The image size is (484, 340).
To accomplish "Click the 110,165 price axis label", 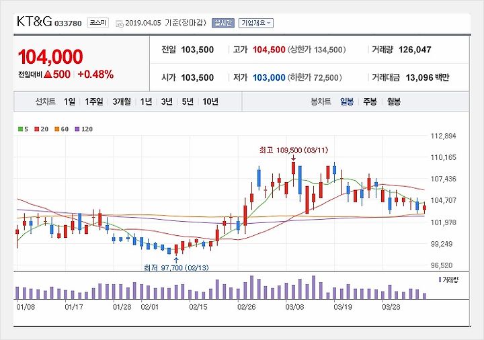I will coord(443,158).
